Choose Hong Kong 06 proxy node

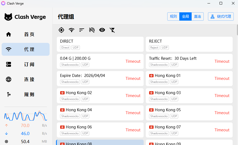(100, 130)
